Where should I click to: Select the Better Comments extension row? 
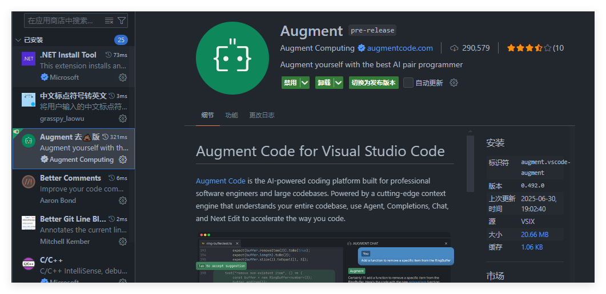click(74, 190)
